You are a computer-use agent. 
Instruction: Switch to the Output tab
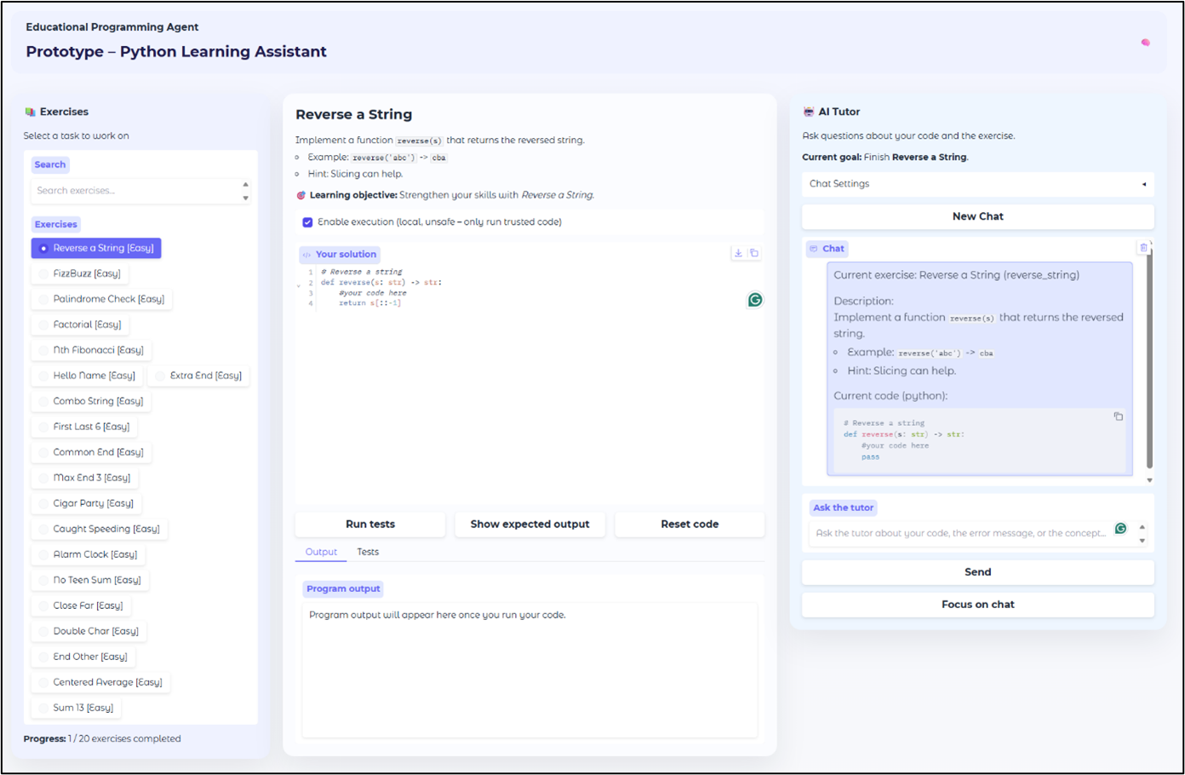[x=321, y=552]
